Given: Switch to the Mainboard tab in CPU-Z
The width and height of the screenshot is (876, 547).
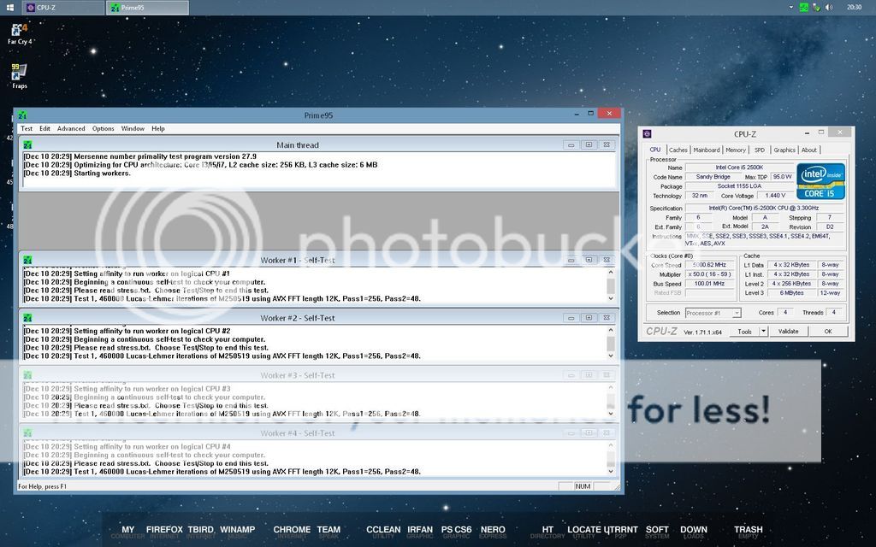Looking at the screenshot, I should (706, 150).
